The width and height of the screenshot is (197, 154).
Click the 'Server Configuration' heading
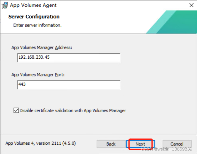pyautogui.click(x=34, y=17)
